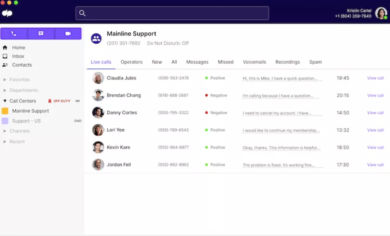Click the phone call icon button

(x=14, y=34)
